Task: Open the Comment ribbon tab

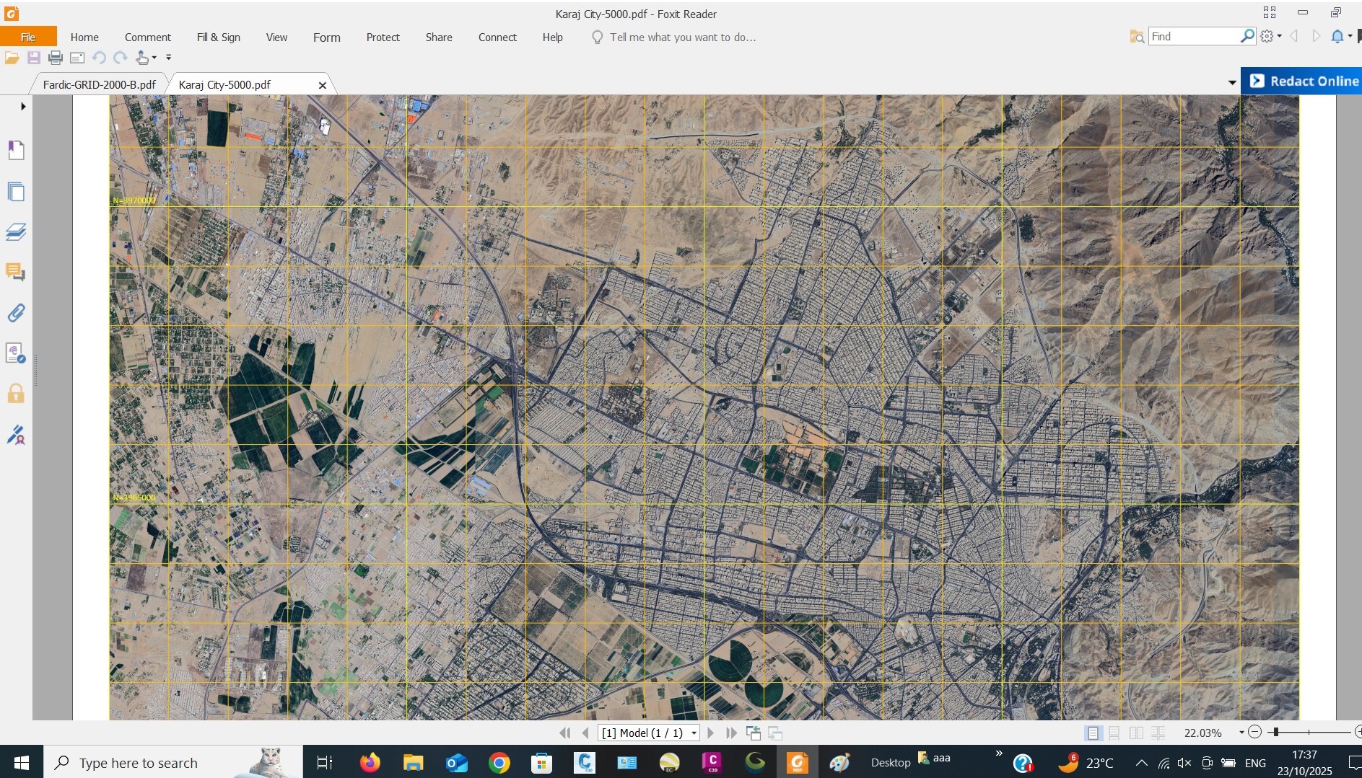Action: click(x=147, y=37)
